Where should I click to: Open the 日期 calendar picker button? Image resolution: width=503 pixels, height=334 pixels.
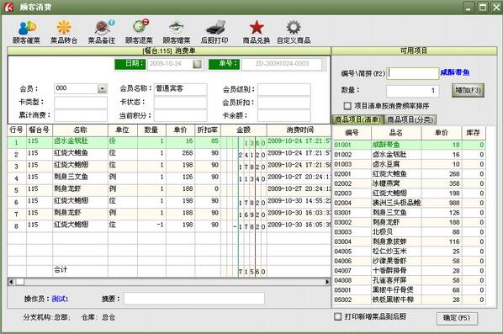pyautogui.click(x=198, y=64)
